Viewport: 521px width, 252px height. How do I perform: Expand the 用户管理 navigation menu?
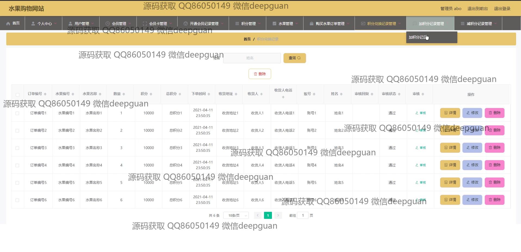(81, 24)
